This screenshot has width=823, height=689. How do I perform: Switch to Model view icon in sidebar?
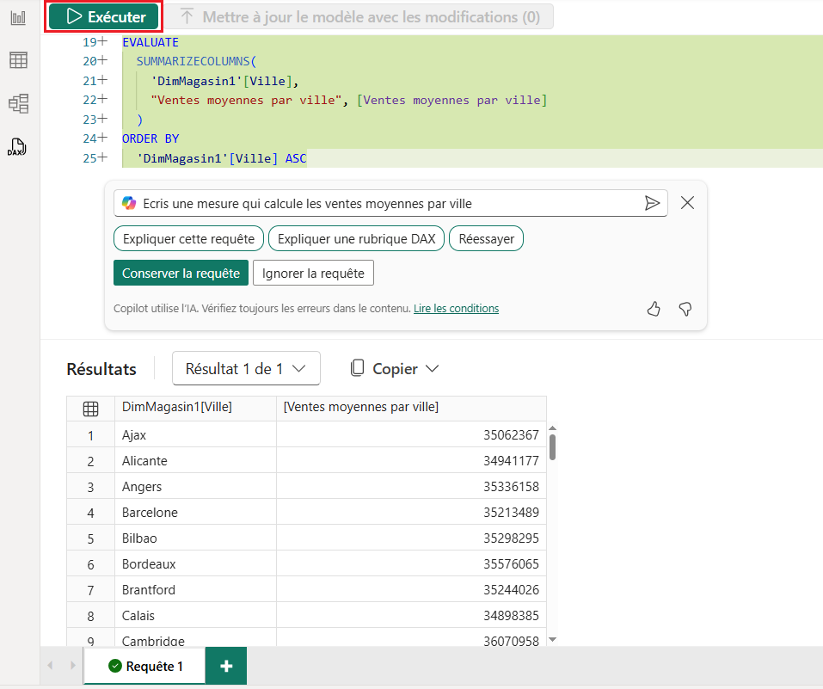(18, 104)
